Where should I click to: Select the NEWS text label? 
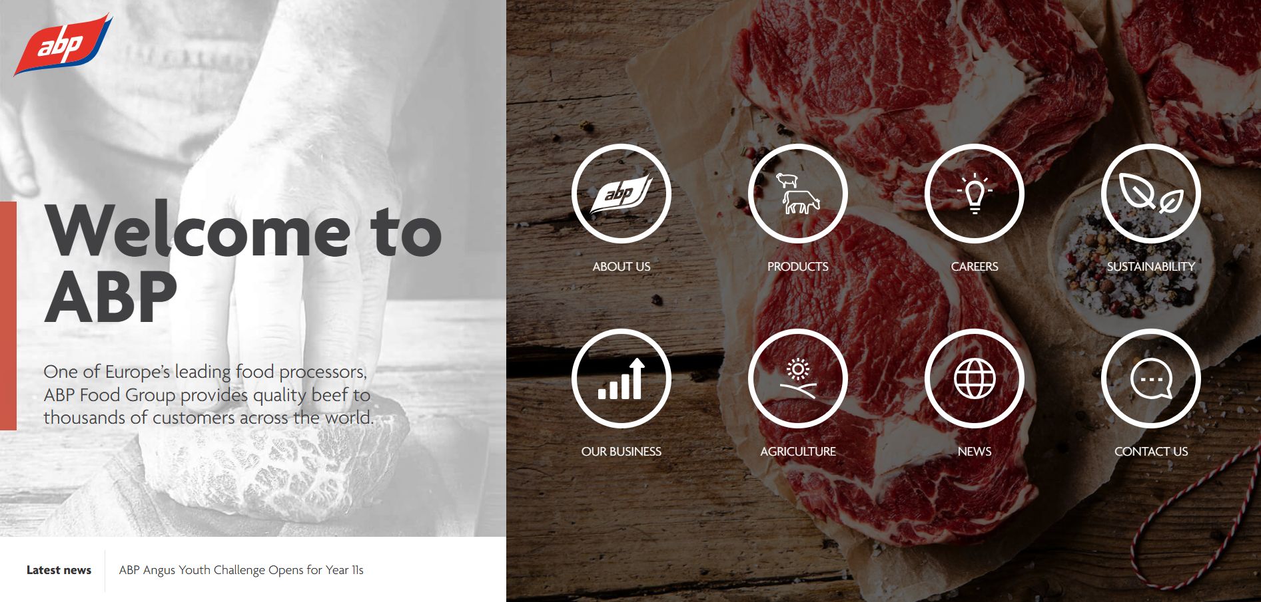tap(974, 452)
